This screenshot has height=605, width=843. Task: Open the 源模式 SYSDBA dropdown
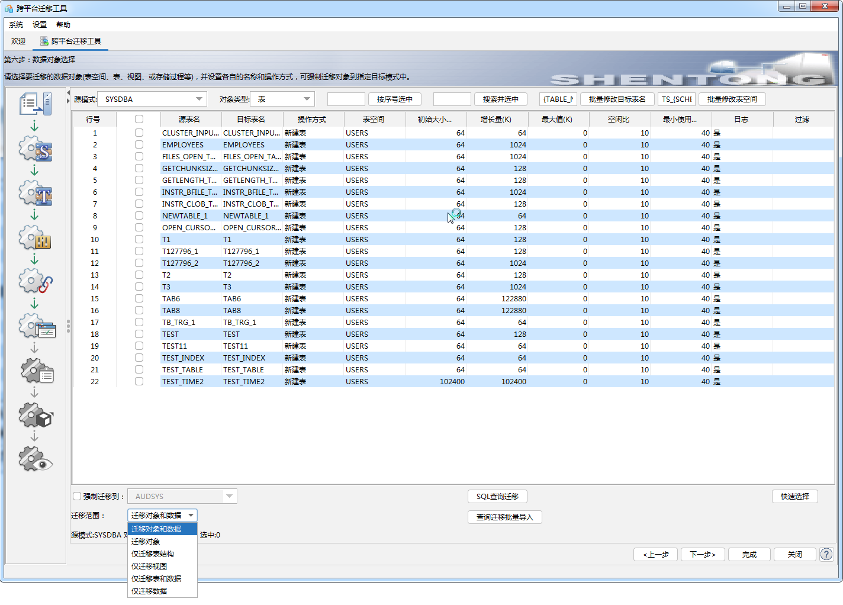[x=152, y=99]
